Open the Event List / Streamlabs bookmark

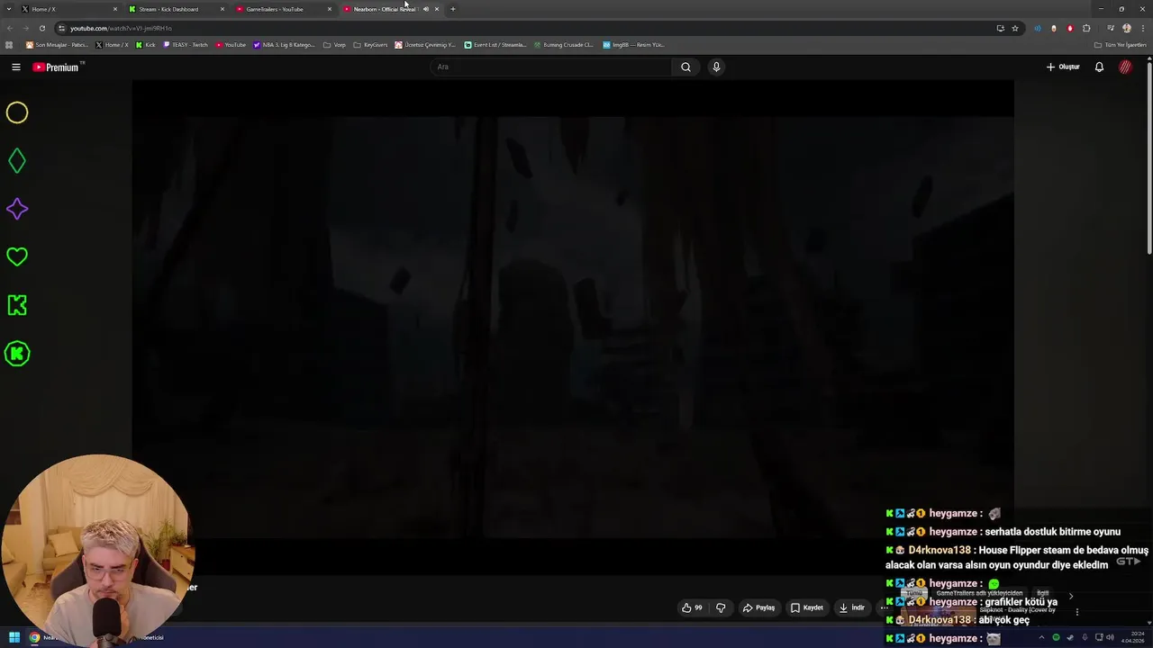coord(495,44)
